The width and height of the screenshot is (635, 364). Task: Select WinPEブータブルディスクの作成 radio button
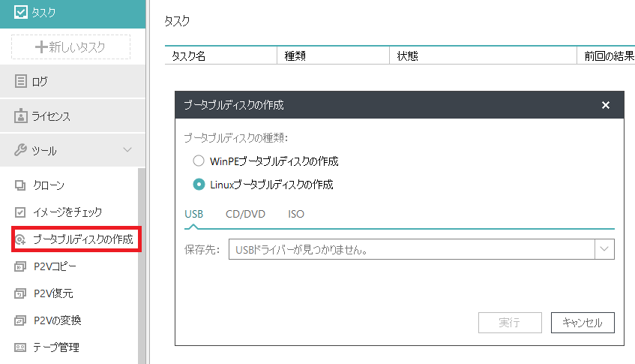(199, 161)
